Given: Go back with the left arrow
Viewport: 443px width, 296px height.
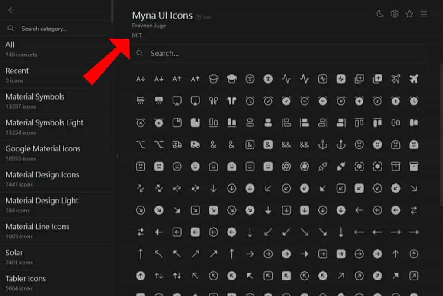Looking at the screenshot, I should click(x=12, y=10).
